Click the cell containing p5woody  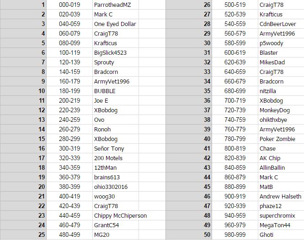coord(281,43)
